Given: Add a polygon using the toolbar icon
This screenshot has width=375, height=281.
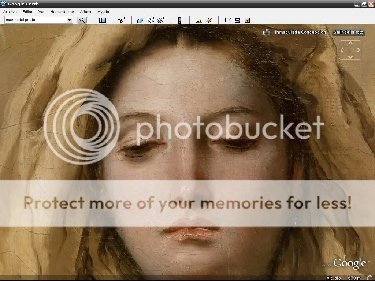Looking at the screenshot, I should (x=141, y=20).
